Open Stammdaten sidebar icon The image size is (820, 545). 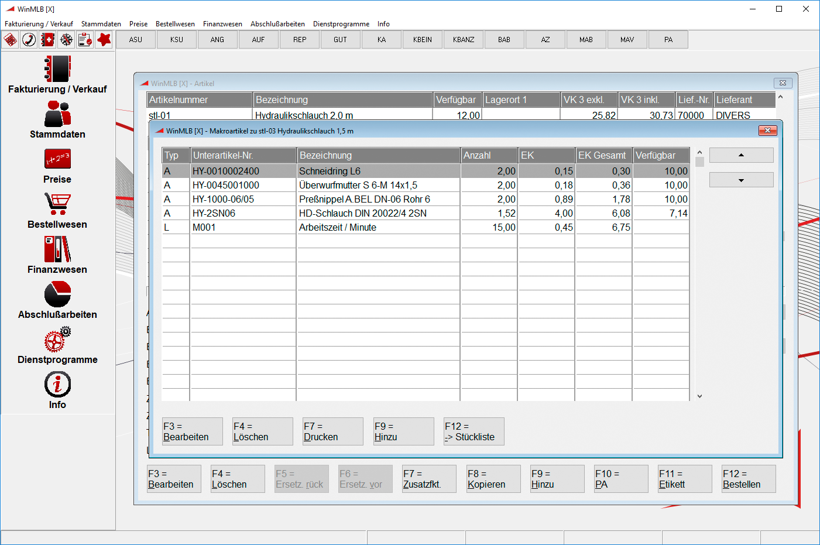pyautogui.click(x=57, y=114)
